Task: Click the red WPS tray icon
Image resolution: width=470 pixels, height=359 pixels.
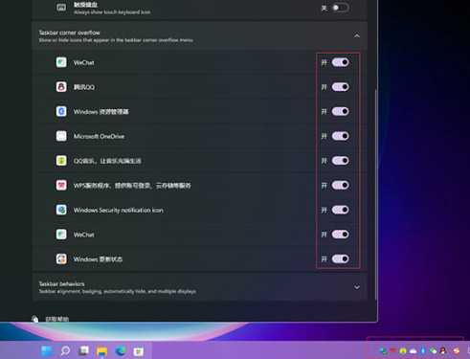Action: 392,351
